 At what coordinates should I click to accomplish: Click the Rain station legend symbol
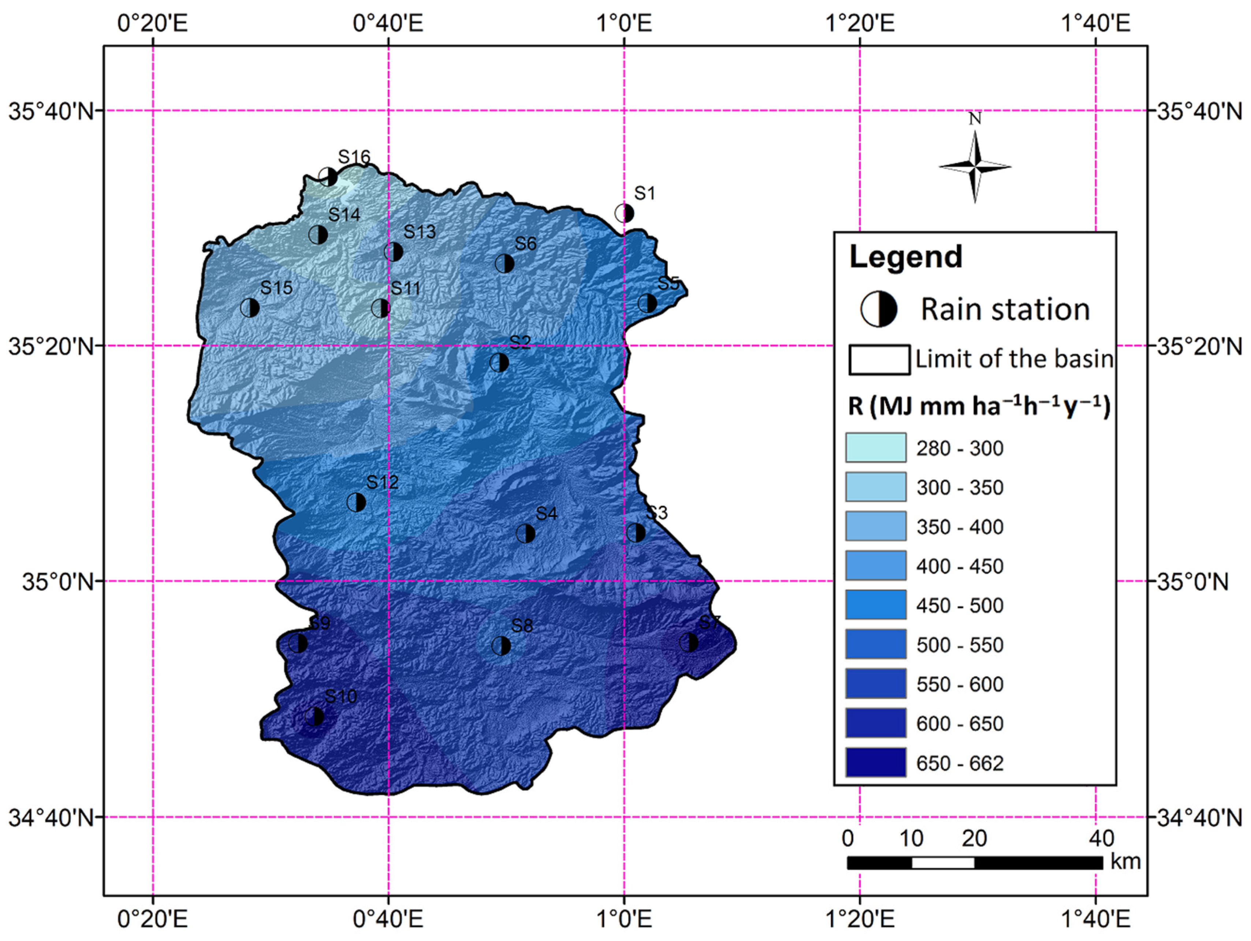pyautogui.click(x=878, y=309)
